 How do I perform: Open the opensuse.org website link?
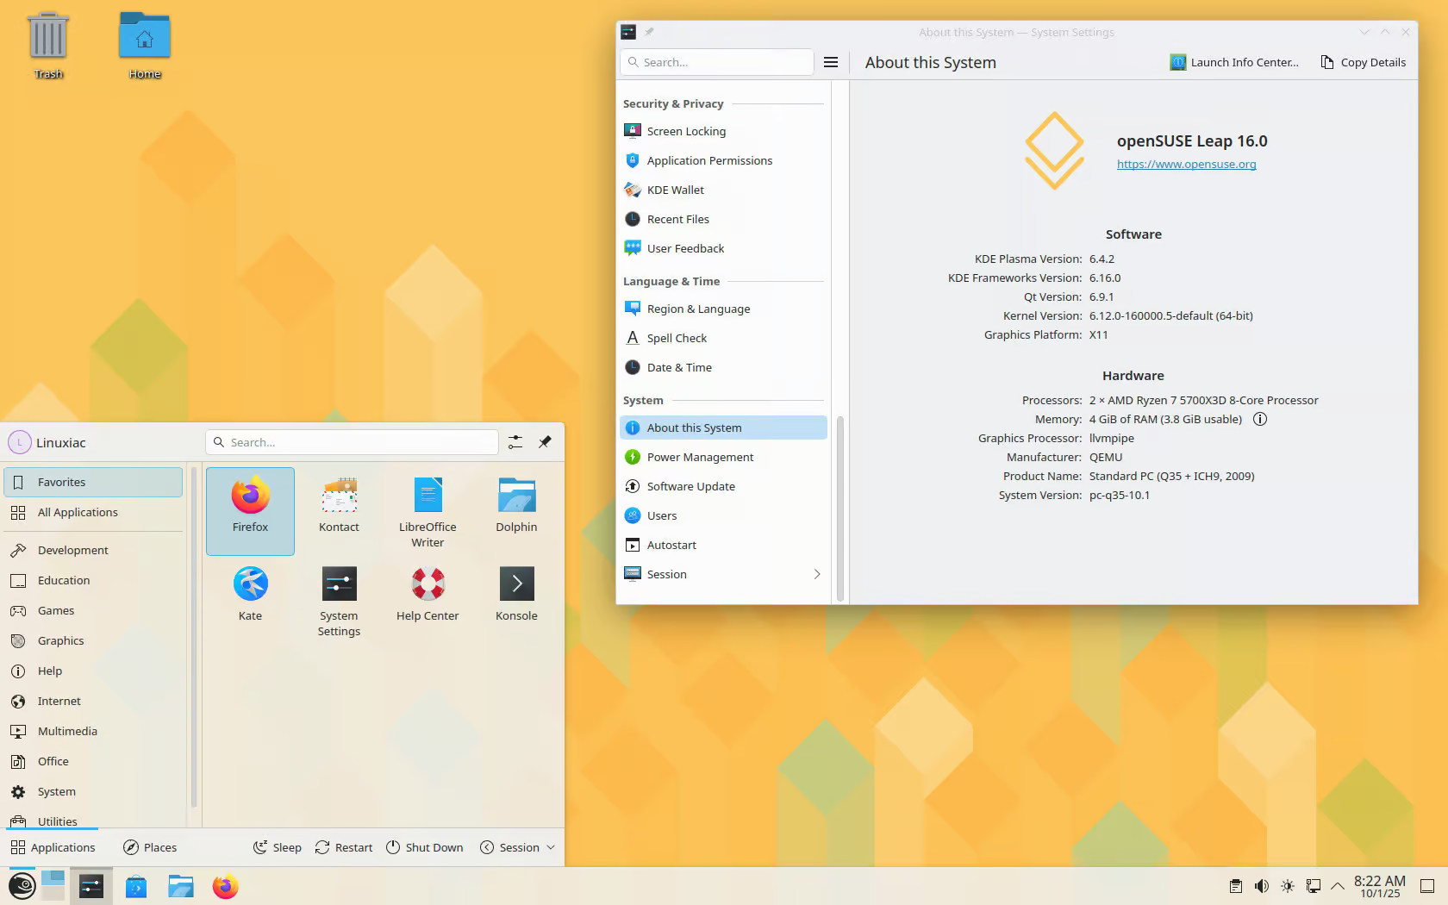point(1186,165)
